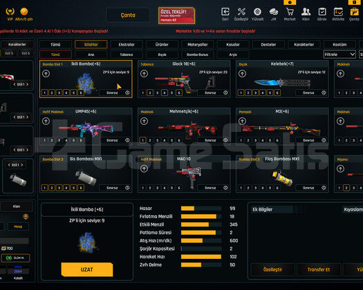
Task: Open the Filtrele dropdown
Action: click(x=339, y=55)
